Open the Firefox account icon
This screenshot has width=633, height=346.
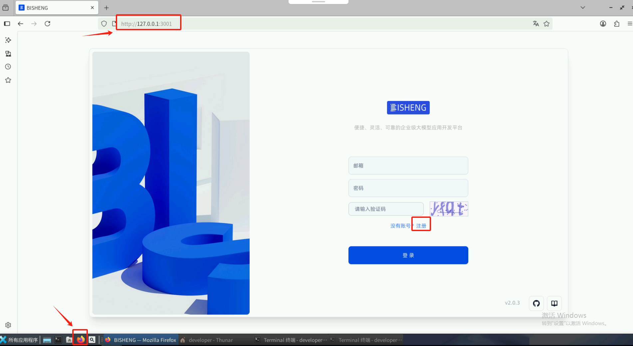[x=603, y=24]
